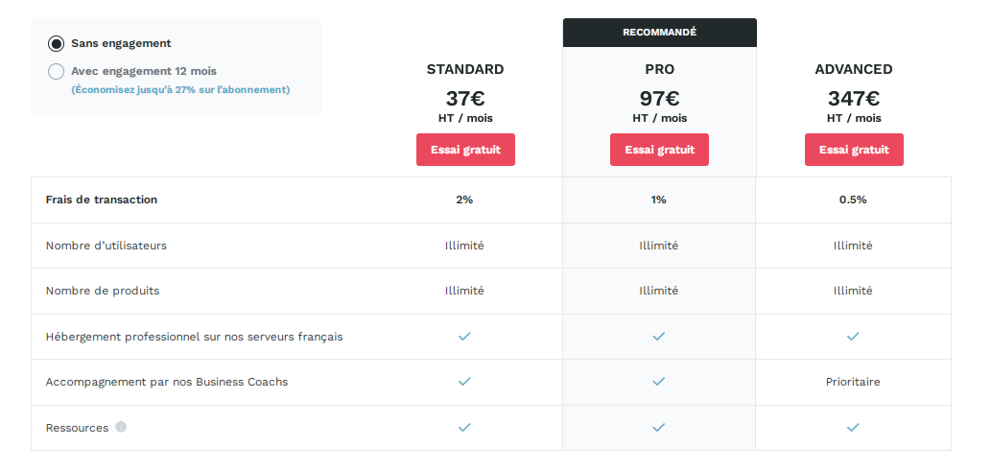The image size is (991, 470).
Task: Click the Frais de transaction row label
Action: pos(101,200)
